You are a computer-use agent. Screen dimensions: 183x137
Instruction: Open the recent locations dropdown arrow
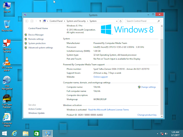pyautogui.click(x=36, y=21)
